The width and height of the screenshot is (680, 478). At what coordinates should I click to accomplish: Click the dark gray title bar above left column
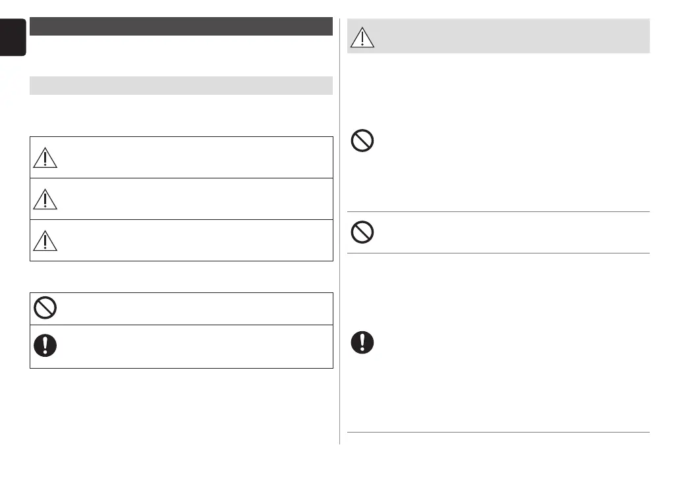click(181, 26)
